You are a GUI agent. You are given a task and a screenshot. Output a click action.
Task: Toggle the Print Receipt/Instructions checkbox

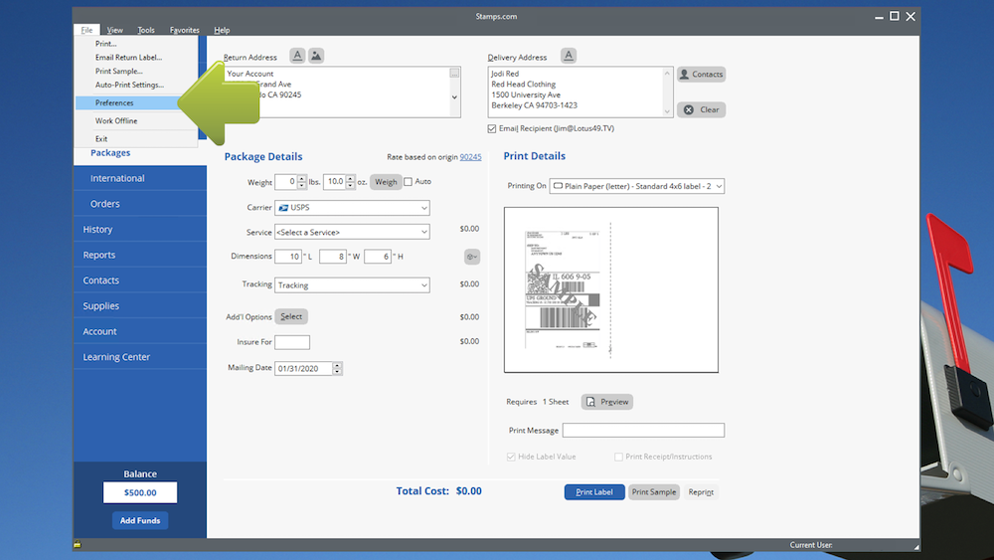618,457
